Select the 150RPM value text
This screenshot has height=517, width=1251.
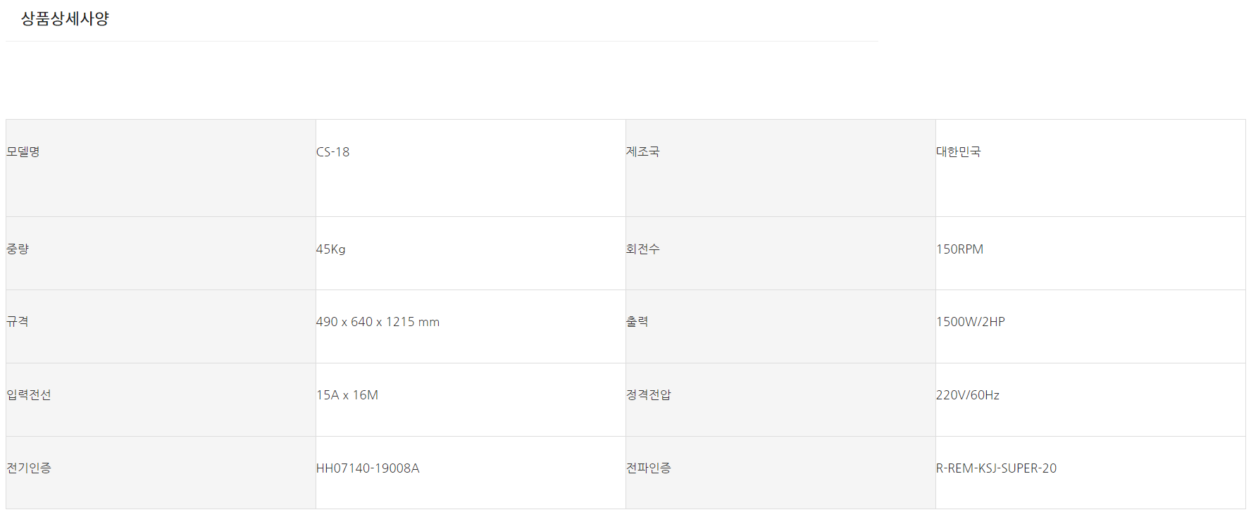click(x=959, y=249)
